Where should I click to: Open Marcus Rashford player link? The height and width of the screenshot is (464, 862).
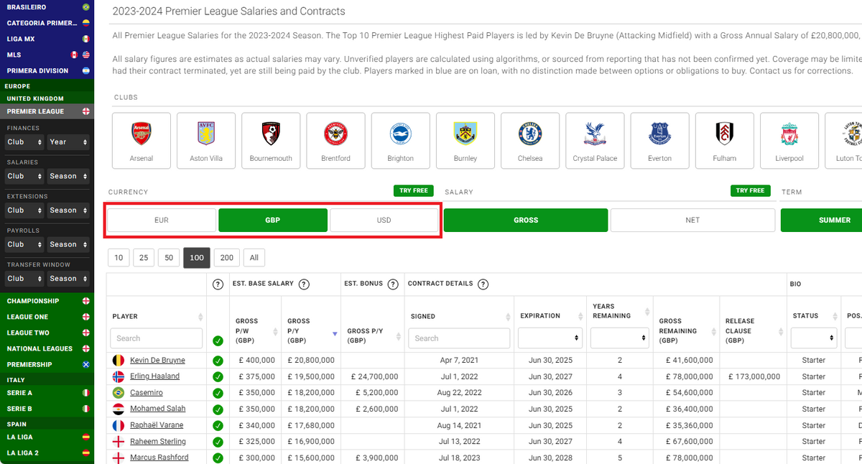(159, 458)
